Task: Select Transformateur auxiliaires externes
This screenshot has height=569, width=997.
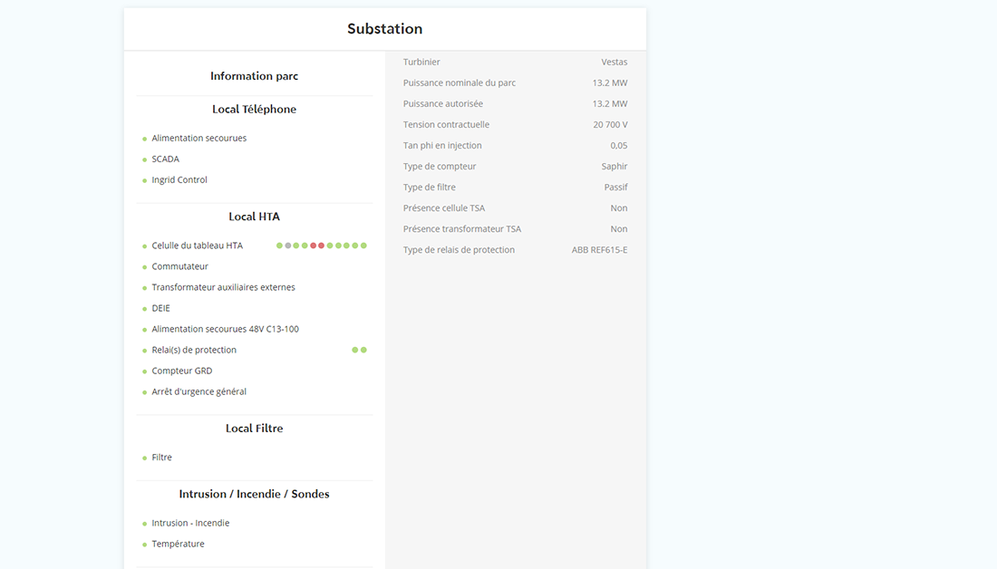Action: tap(223, 287)
